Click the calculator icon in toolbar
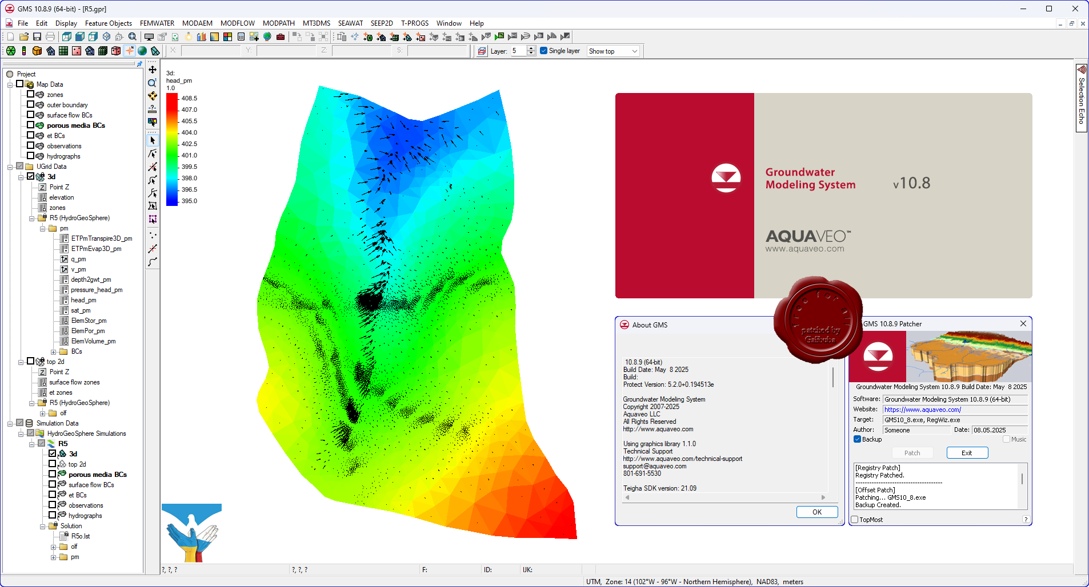1089x587 pixels. tap(241, 37)
